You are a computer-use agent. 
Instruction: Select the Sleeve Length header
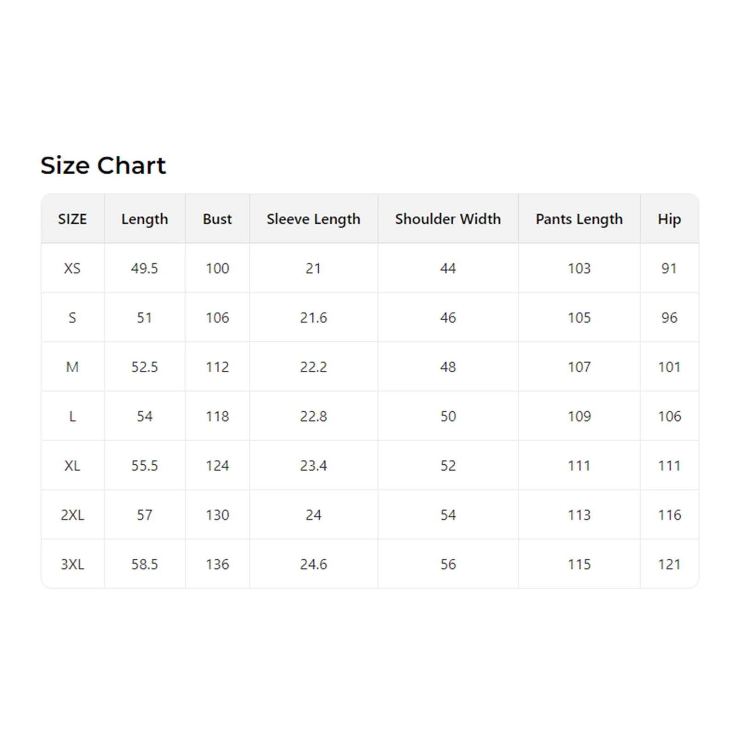click(x=313, y=219)
